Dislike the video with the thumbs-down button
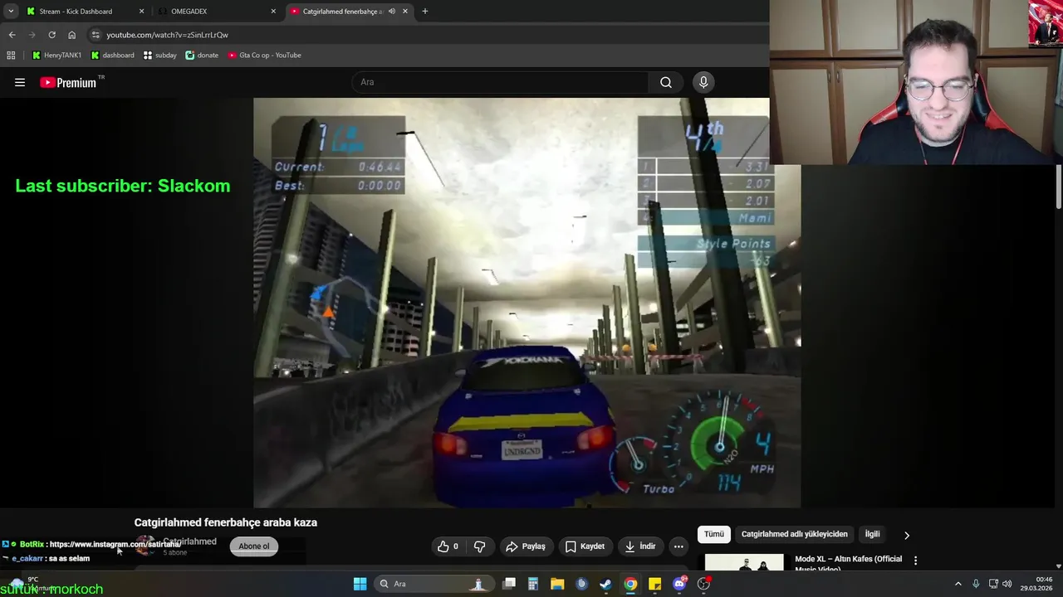 479,546
